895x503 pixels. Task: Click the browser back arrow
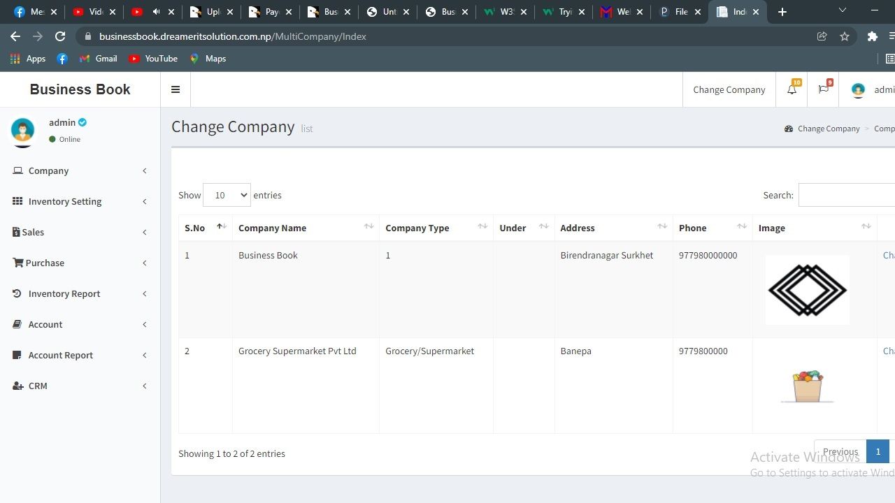[x=15, y=36]
